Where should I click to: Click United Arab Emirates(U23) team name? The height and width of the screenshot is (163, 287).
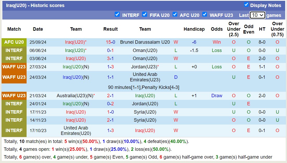tap(145, 77)
